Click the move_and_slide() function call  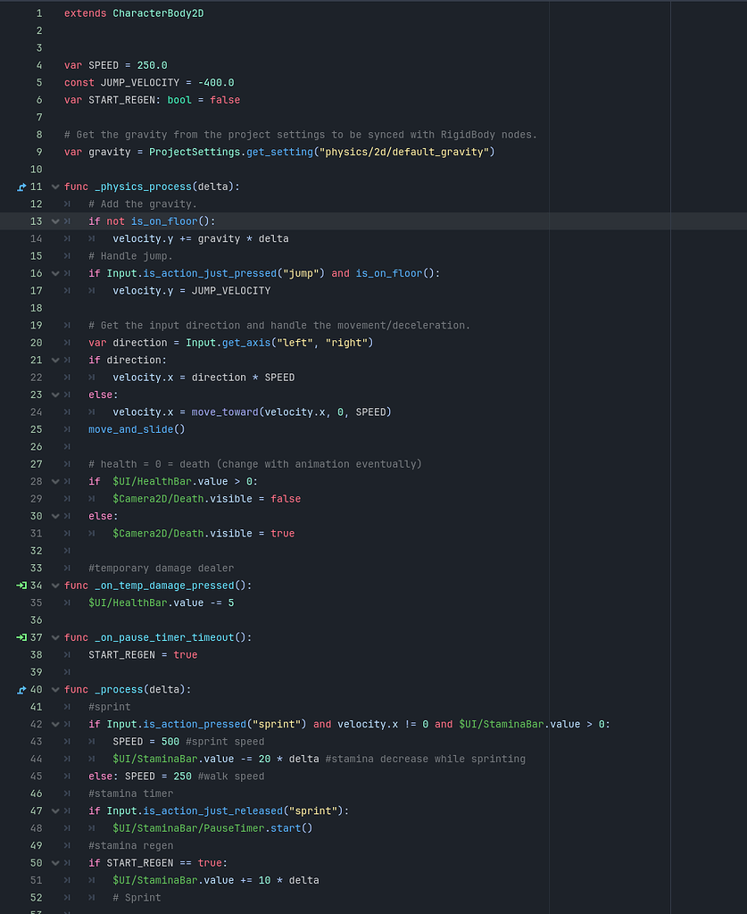(x=136, y=429)
